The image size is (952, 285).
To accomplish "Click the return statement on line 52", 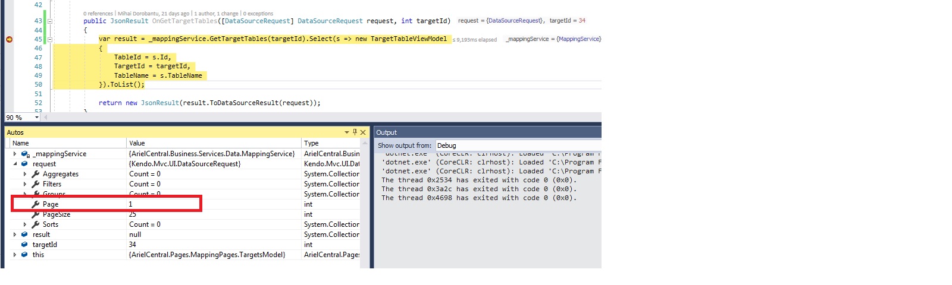I will coord(209,103).
